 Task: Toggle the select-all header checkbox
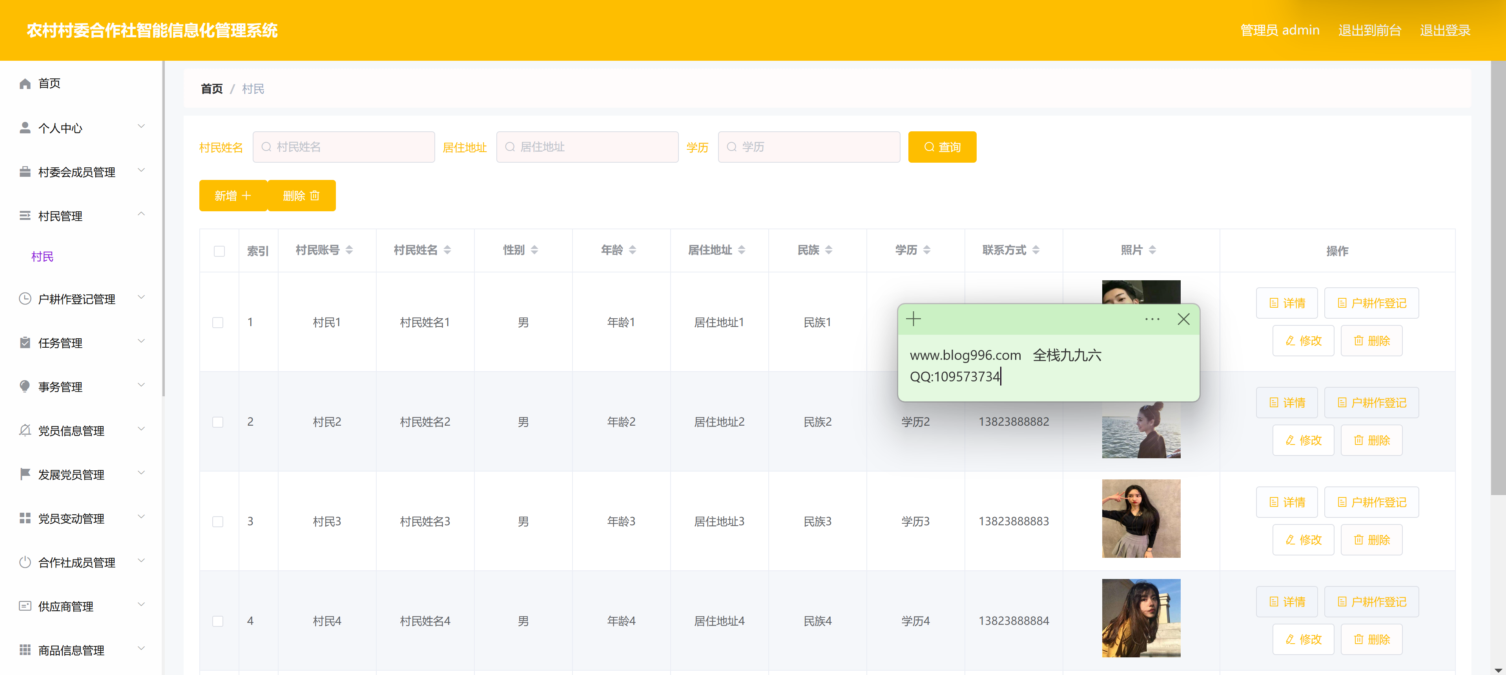(219, 251)
